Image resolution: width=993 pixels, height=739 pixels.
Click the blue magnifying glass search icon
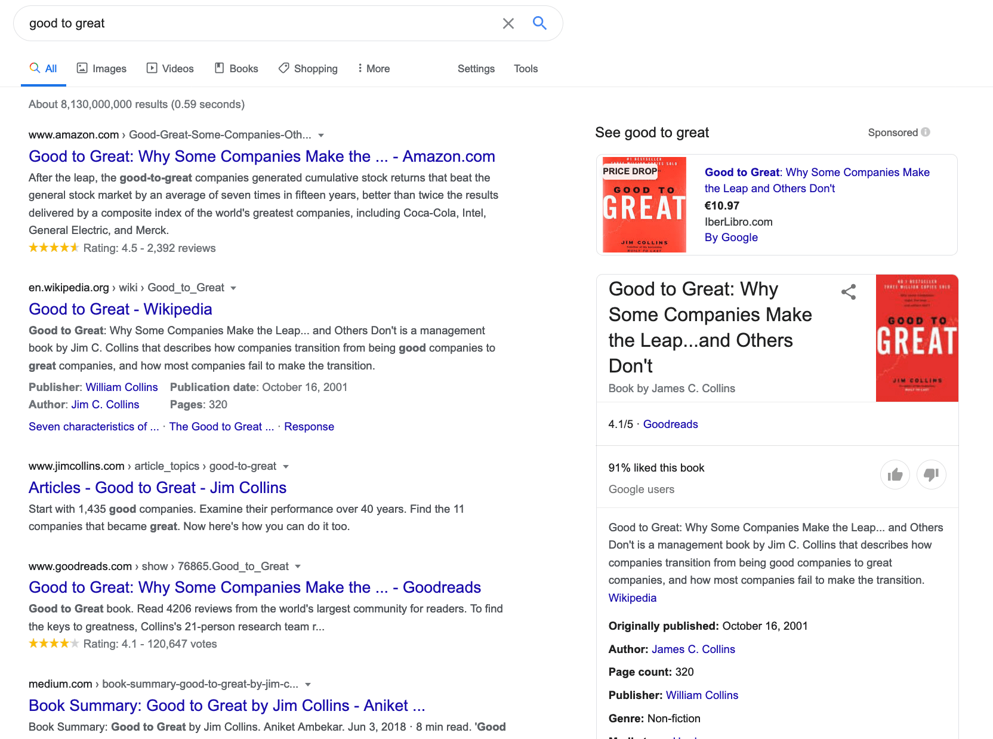coord(539,23)
